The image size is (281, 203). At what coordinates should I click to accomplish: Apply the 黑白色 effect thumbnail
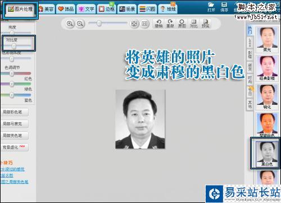click(x=267, y=154)
